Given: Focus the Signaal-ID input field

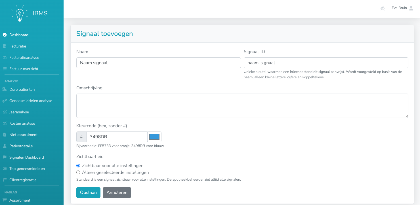Looking at the screenshot, I should pos(326,63).
